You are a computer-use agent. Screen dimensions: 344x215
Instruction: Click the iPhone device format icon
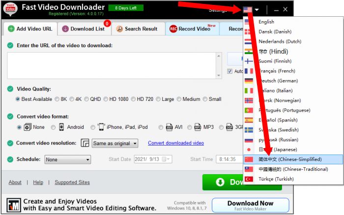coord(101,127)
